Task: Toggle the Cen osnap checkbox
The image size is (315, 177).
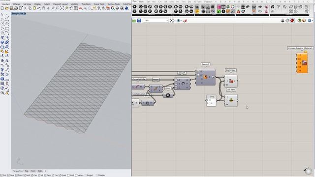Action: coord(32,176)
